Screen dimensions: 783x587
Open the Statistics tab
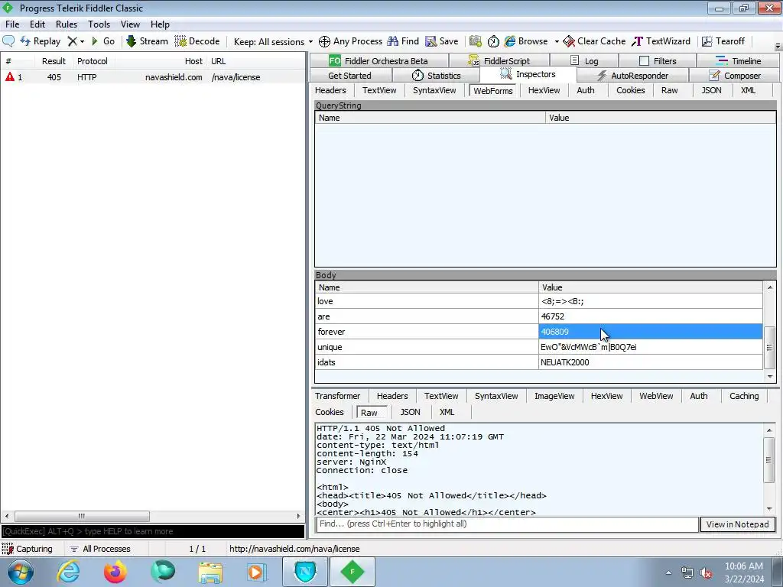[x=437, y=76]
